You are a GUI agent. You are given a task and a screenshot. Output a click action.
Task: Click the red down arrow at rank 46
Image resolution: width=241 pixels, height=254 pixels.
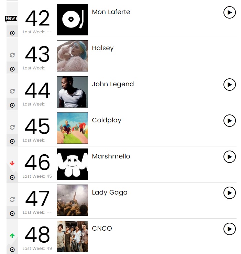12,164
